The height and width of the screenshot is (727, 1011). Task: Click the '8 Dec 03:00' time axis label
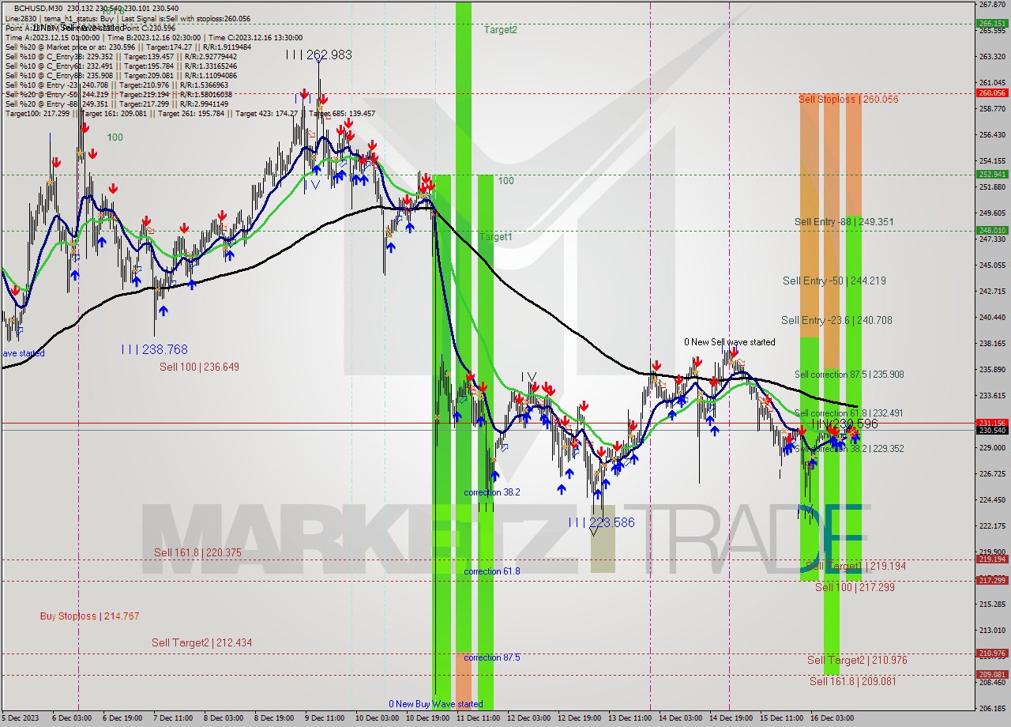224,718
